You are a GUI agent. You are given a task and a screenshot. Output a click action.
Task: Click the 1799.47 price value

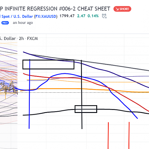(x=67, y=16)
